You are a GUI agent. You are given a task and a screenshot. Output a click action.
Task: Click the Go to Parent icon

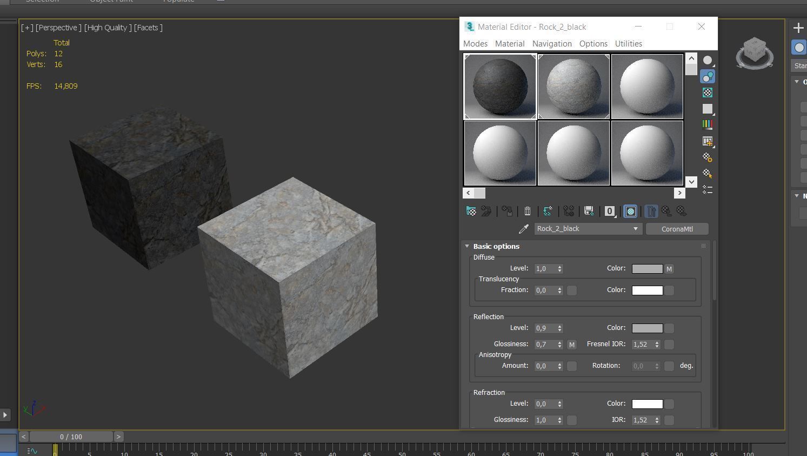click(x=666, y=211)
